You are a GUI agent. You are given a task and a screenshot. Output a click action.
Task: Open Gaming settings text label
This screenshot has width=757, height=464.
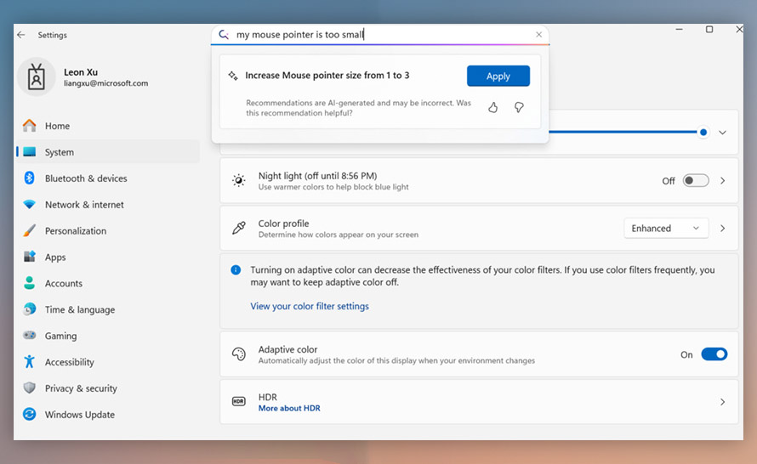pos(61,336)
